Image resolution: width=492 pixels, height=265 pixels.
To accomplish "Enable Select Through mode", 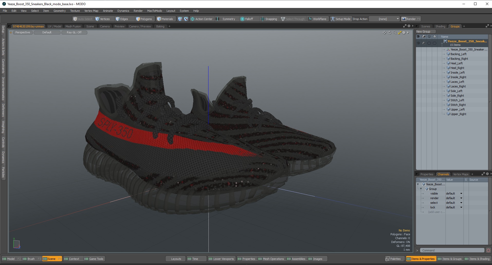I will (293, 19).
